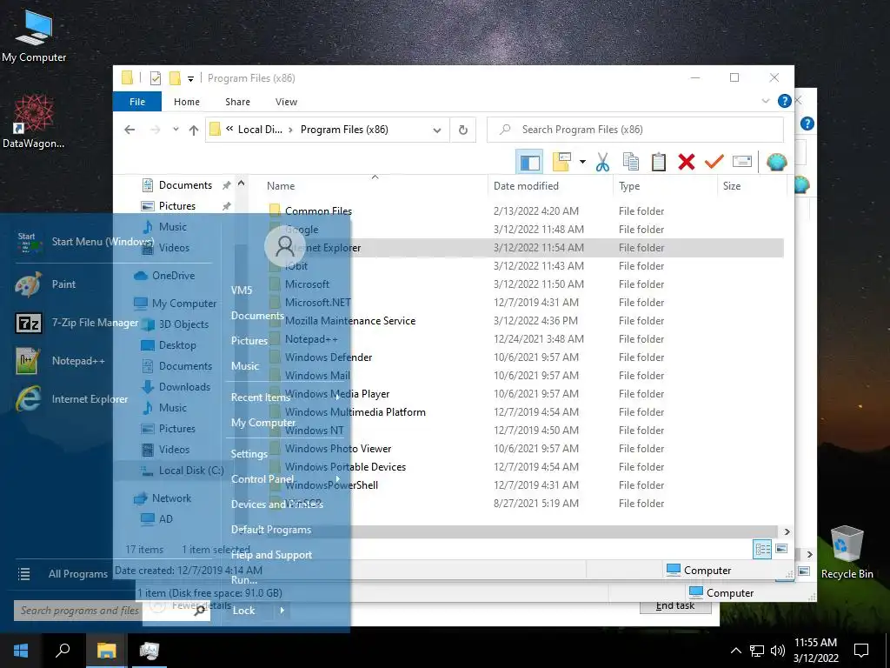Expand the address bar history dropdown
The height and width of the screenshot is (668, 890).
(436, 130)
